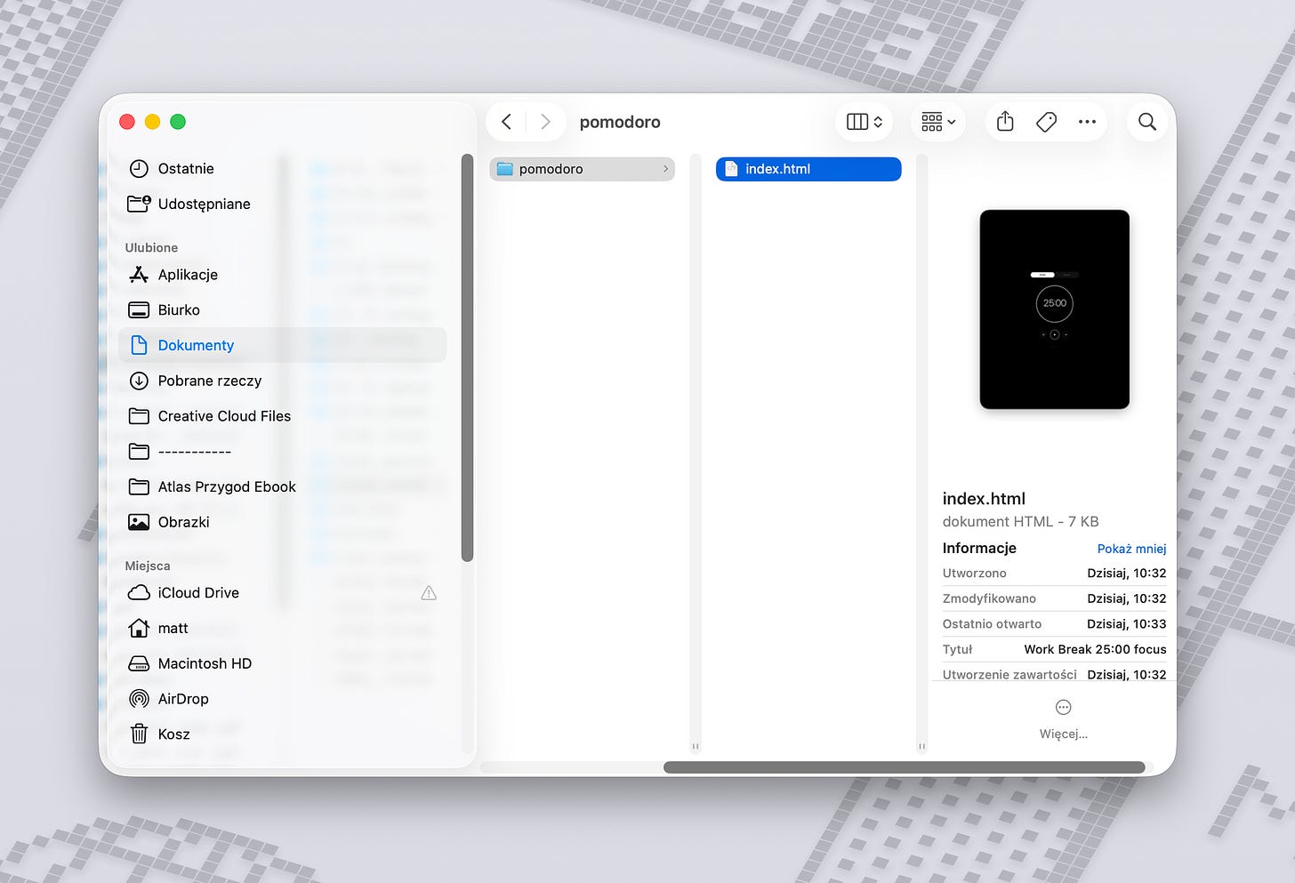
Task: Click the Macintosh HD drive icon
Action: coord(139,663)
